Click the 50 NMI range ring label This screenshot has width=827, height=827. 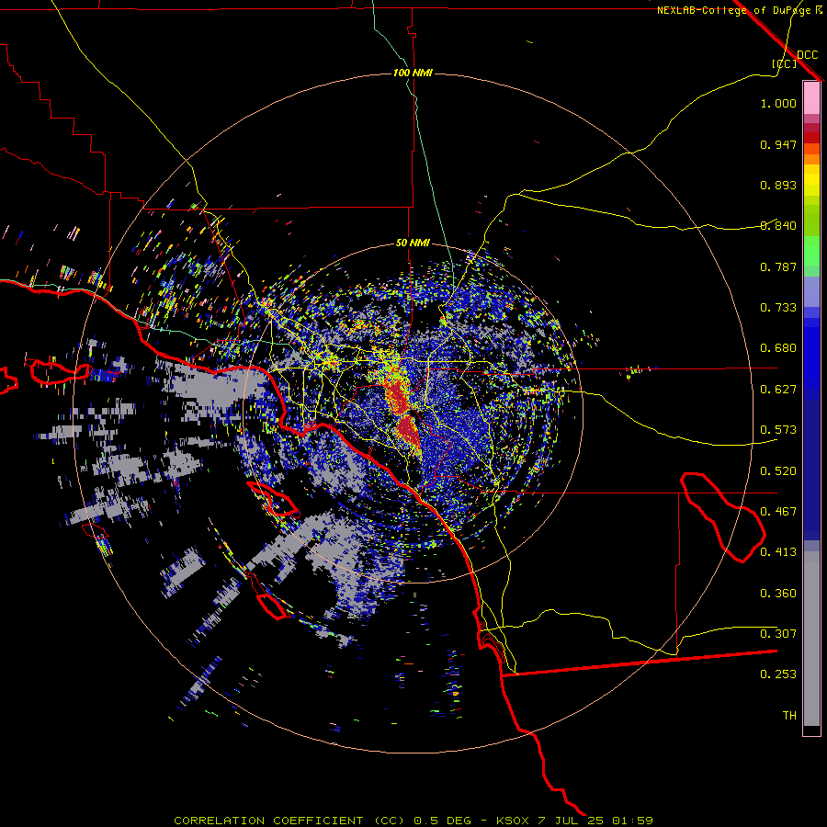(x=413, y=244)
